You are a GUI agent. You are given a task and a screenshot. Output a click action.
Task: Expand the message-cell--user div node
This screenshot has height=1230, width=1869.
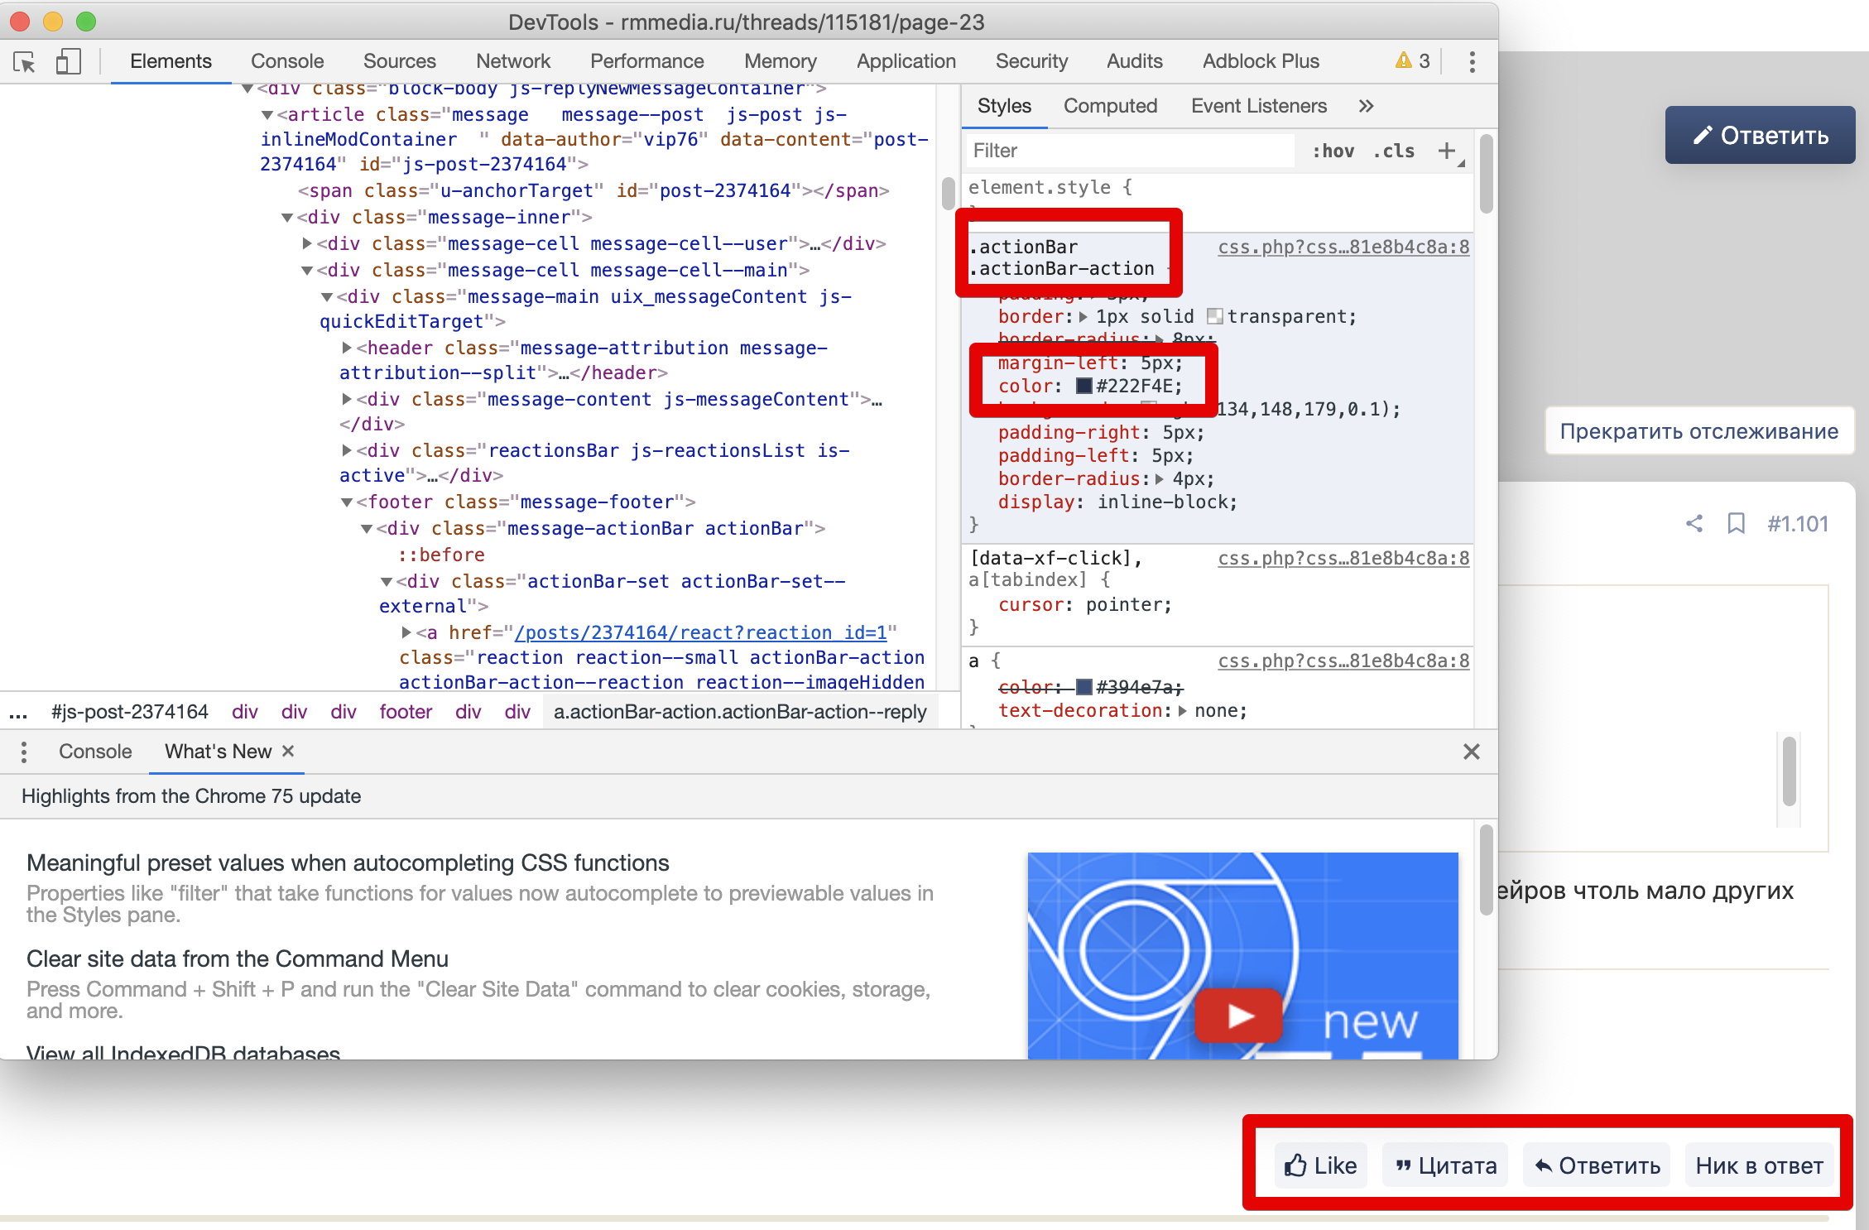point(307,243)
